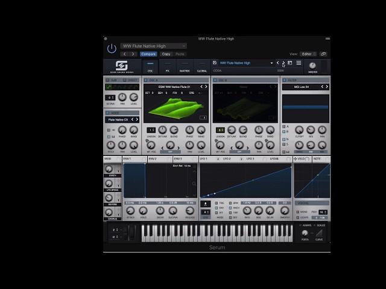Open Serum's hamburger menu
The width and height of the screenshot is (386, 289).
coord(299,63)
